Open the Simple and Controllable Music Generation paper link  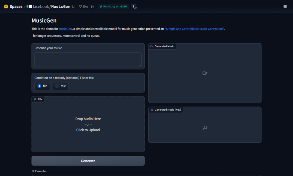194,29
